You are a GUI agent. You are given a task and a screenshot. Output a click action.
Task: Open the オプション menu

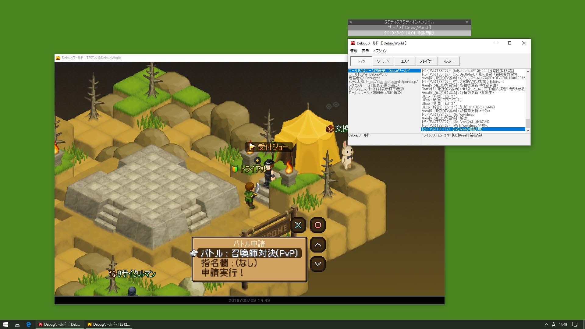(380, 51)
